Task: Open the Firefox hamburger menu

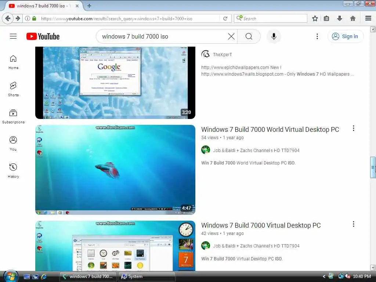Action: coord(368,18)
